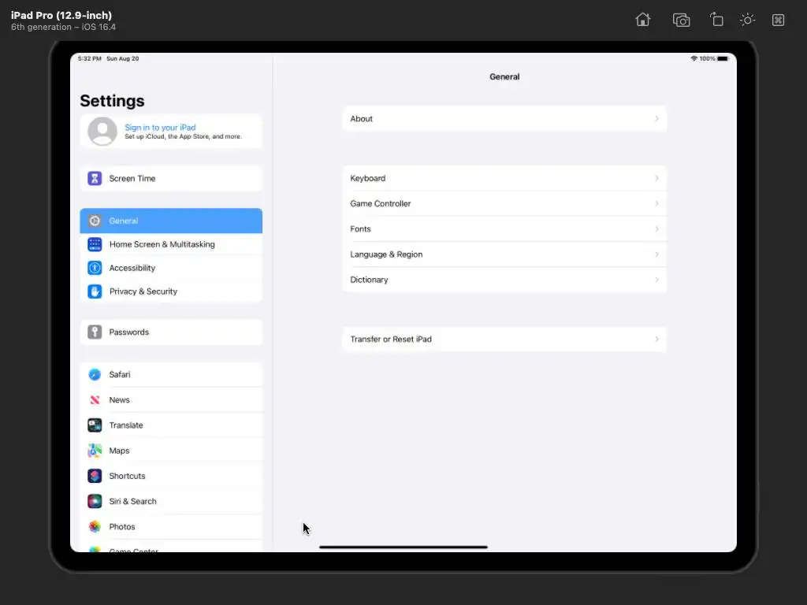Click the Siri & Search icon
Screen dimensions: 807x605
95,501
